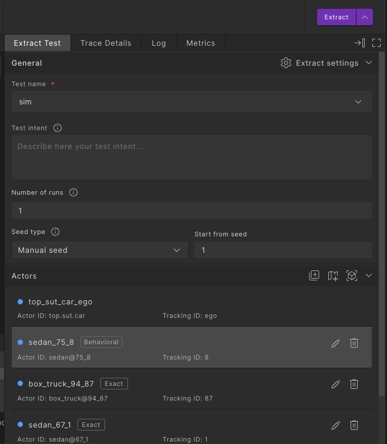Delete the box_truck_94_87 actor
The width and height of the screenshot is (387, 444).
[x=354, y=384]
